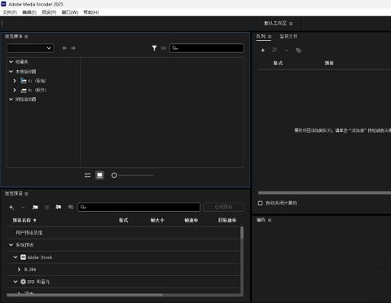Open the path dropdown in Media Browser
Screen dimensions: 391x303
pos(30,48)
